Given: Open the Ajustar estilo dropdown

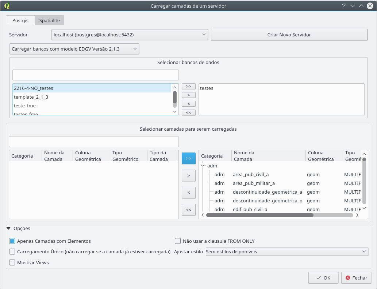Looking at the screenshot, I should (287, 252).
